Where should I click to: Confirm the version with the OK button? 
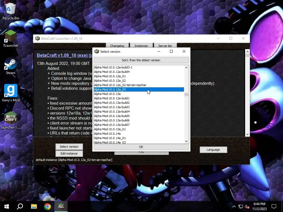point(141,147)
